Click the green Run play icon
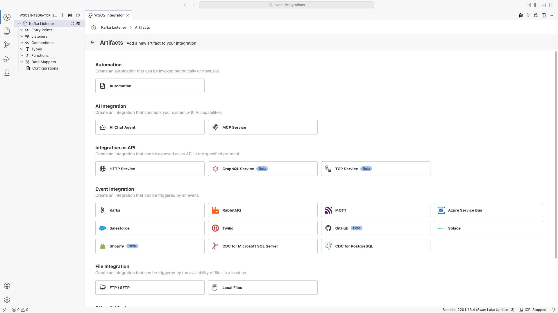 tap(529, 15)
